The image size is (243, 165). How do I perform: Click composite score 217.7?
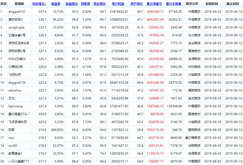[x=42, y=161]
